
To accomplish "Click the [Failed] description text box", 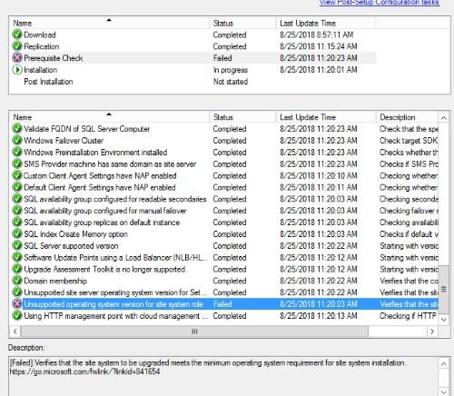I will click(x=224, y=376).
